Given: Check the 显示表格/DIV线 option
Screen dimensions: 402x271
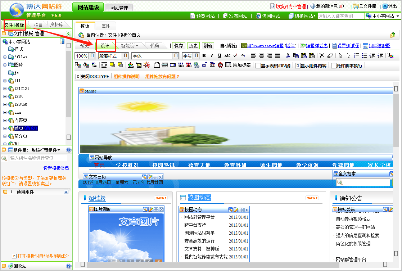Looking at the screenshot, I should [x=258, y=66].
